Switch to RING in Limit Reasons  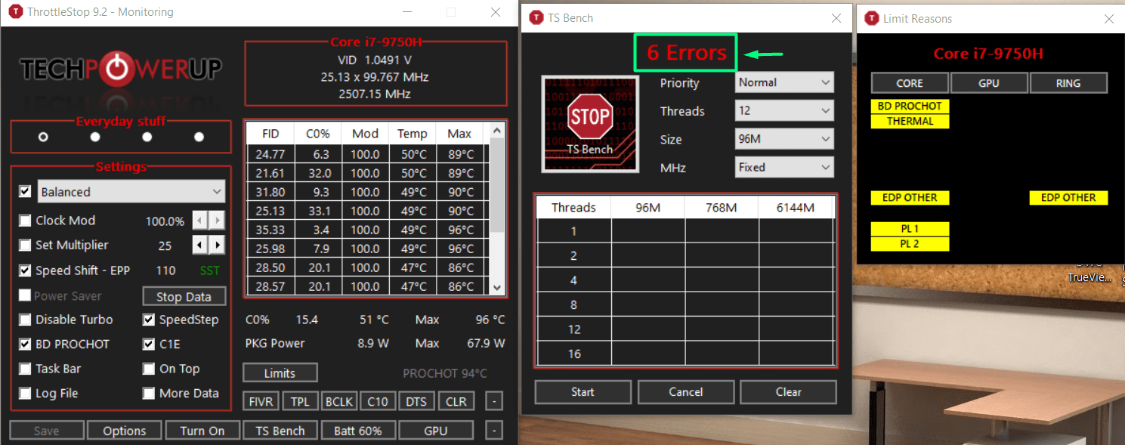pyautogui.click(x=1068, y=82)
